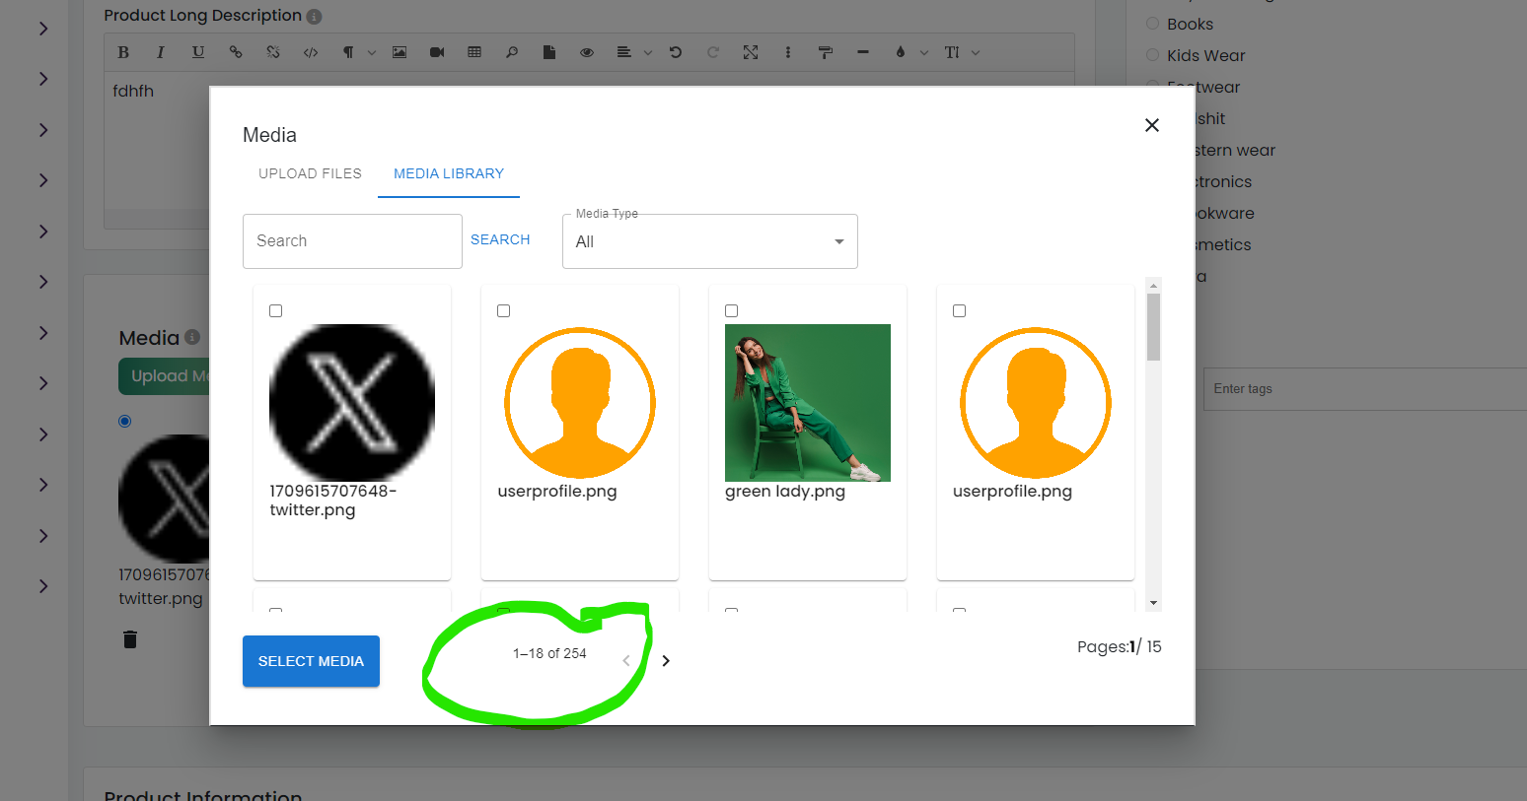Expand the text color dropdown arrow
This screenshot has width=1527, height=801.
coord(924,53)
